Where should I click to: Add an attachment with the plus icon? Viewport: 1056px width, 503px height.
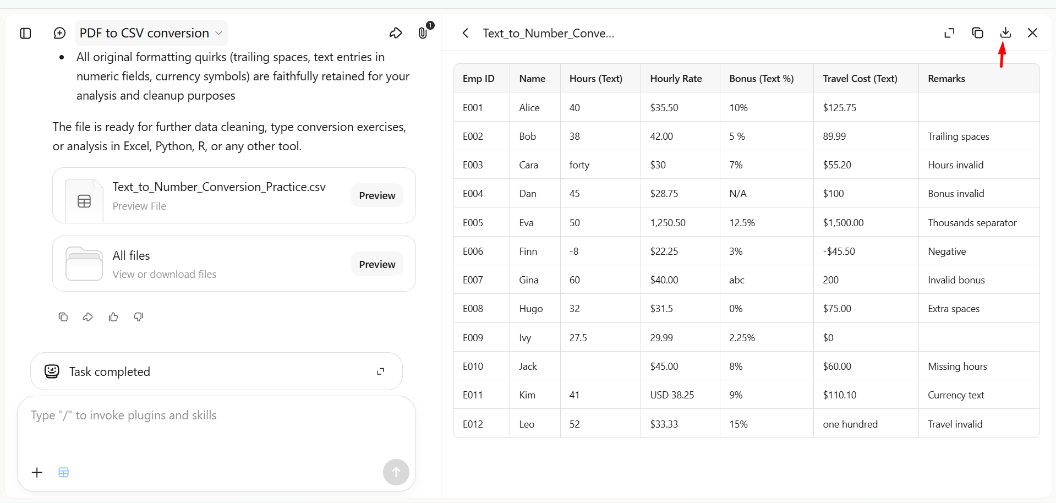pos(37,472)
